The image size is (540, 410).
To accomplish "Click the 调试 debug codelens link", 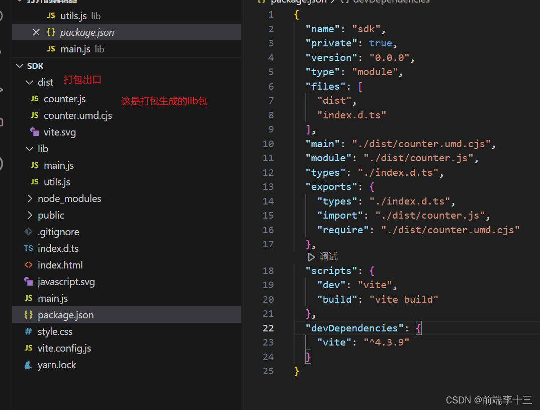I will 328,256.
